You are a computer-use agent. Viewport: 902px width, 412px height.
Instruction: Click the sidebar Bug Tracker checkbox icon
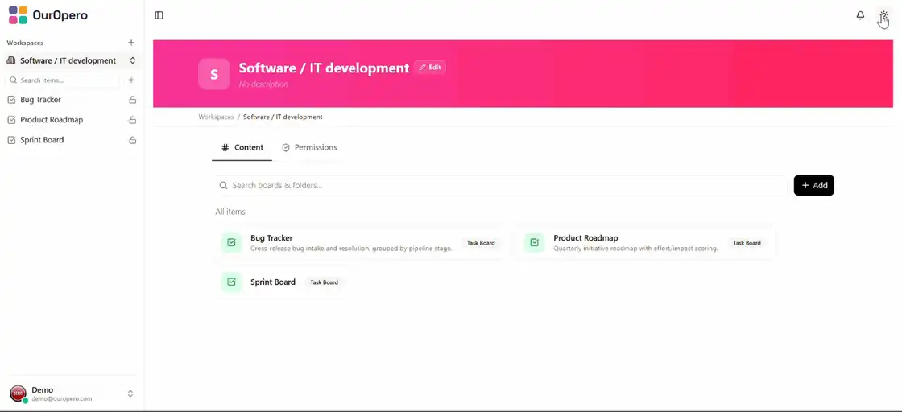tap(11, 100)
